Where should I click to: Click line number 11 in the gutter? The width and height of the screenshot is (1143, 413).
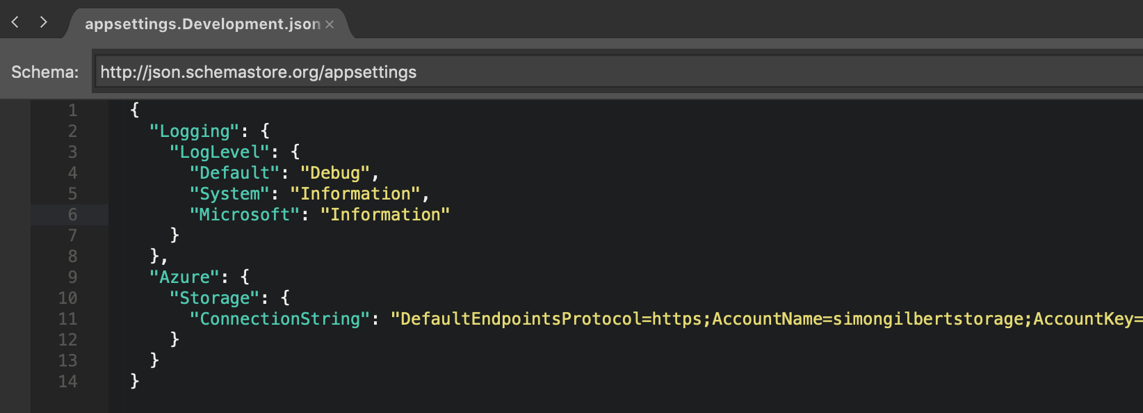click(x=67, y=319)
